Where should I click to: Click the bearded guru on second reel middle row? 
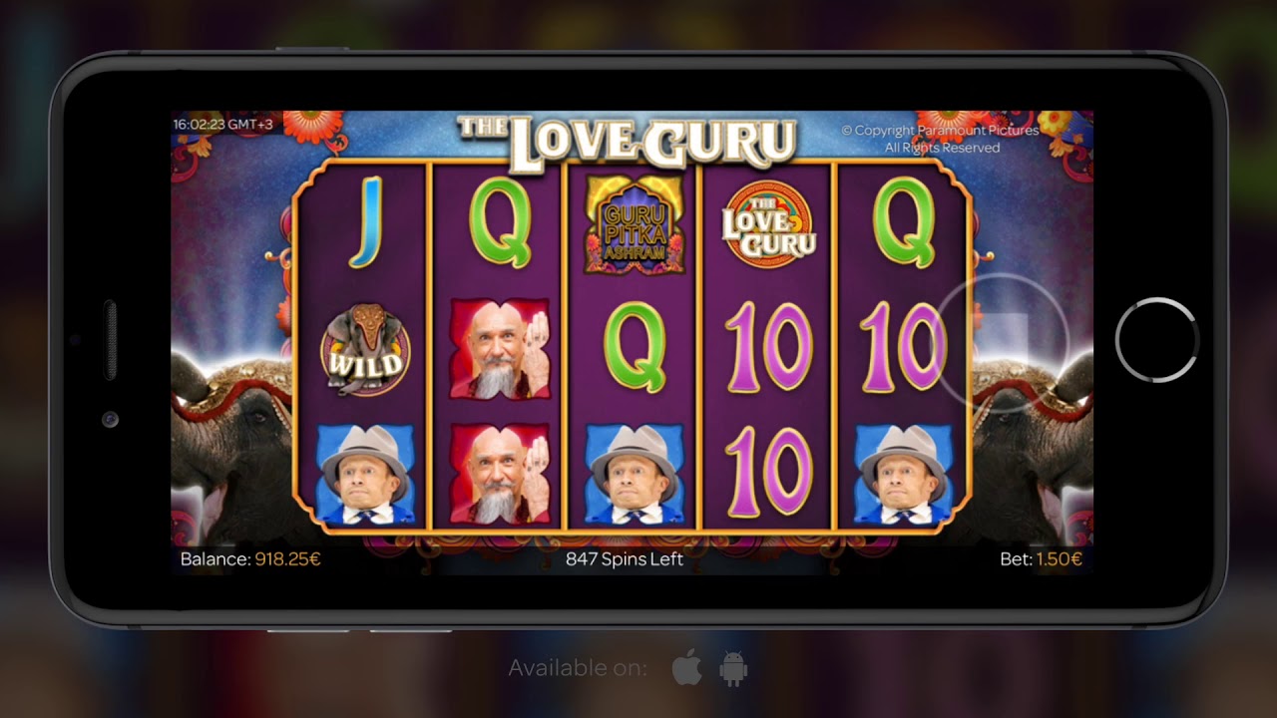click(x=500, y=348)
